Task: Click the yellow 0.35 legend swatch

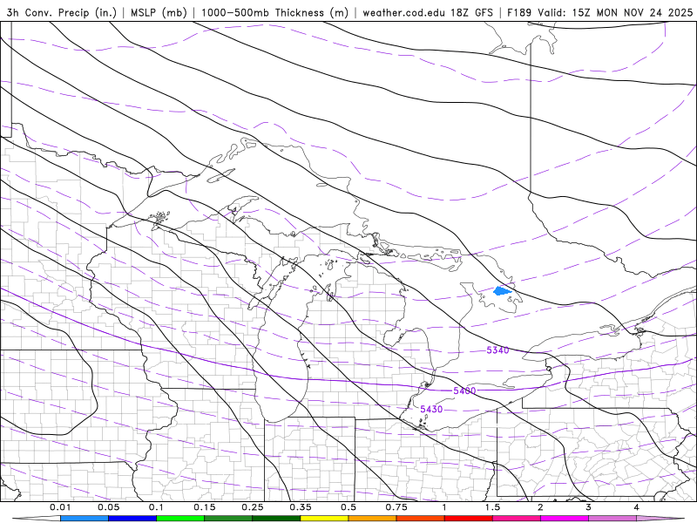Action: pyautogui.click(x=324, y=519)
